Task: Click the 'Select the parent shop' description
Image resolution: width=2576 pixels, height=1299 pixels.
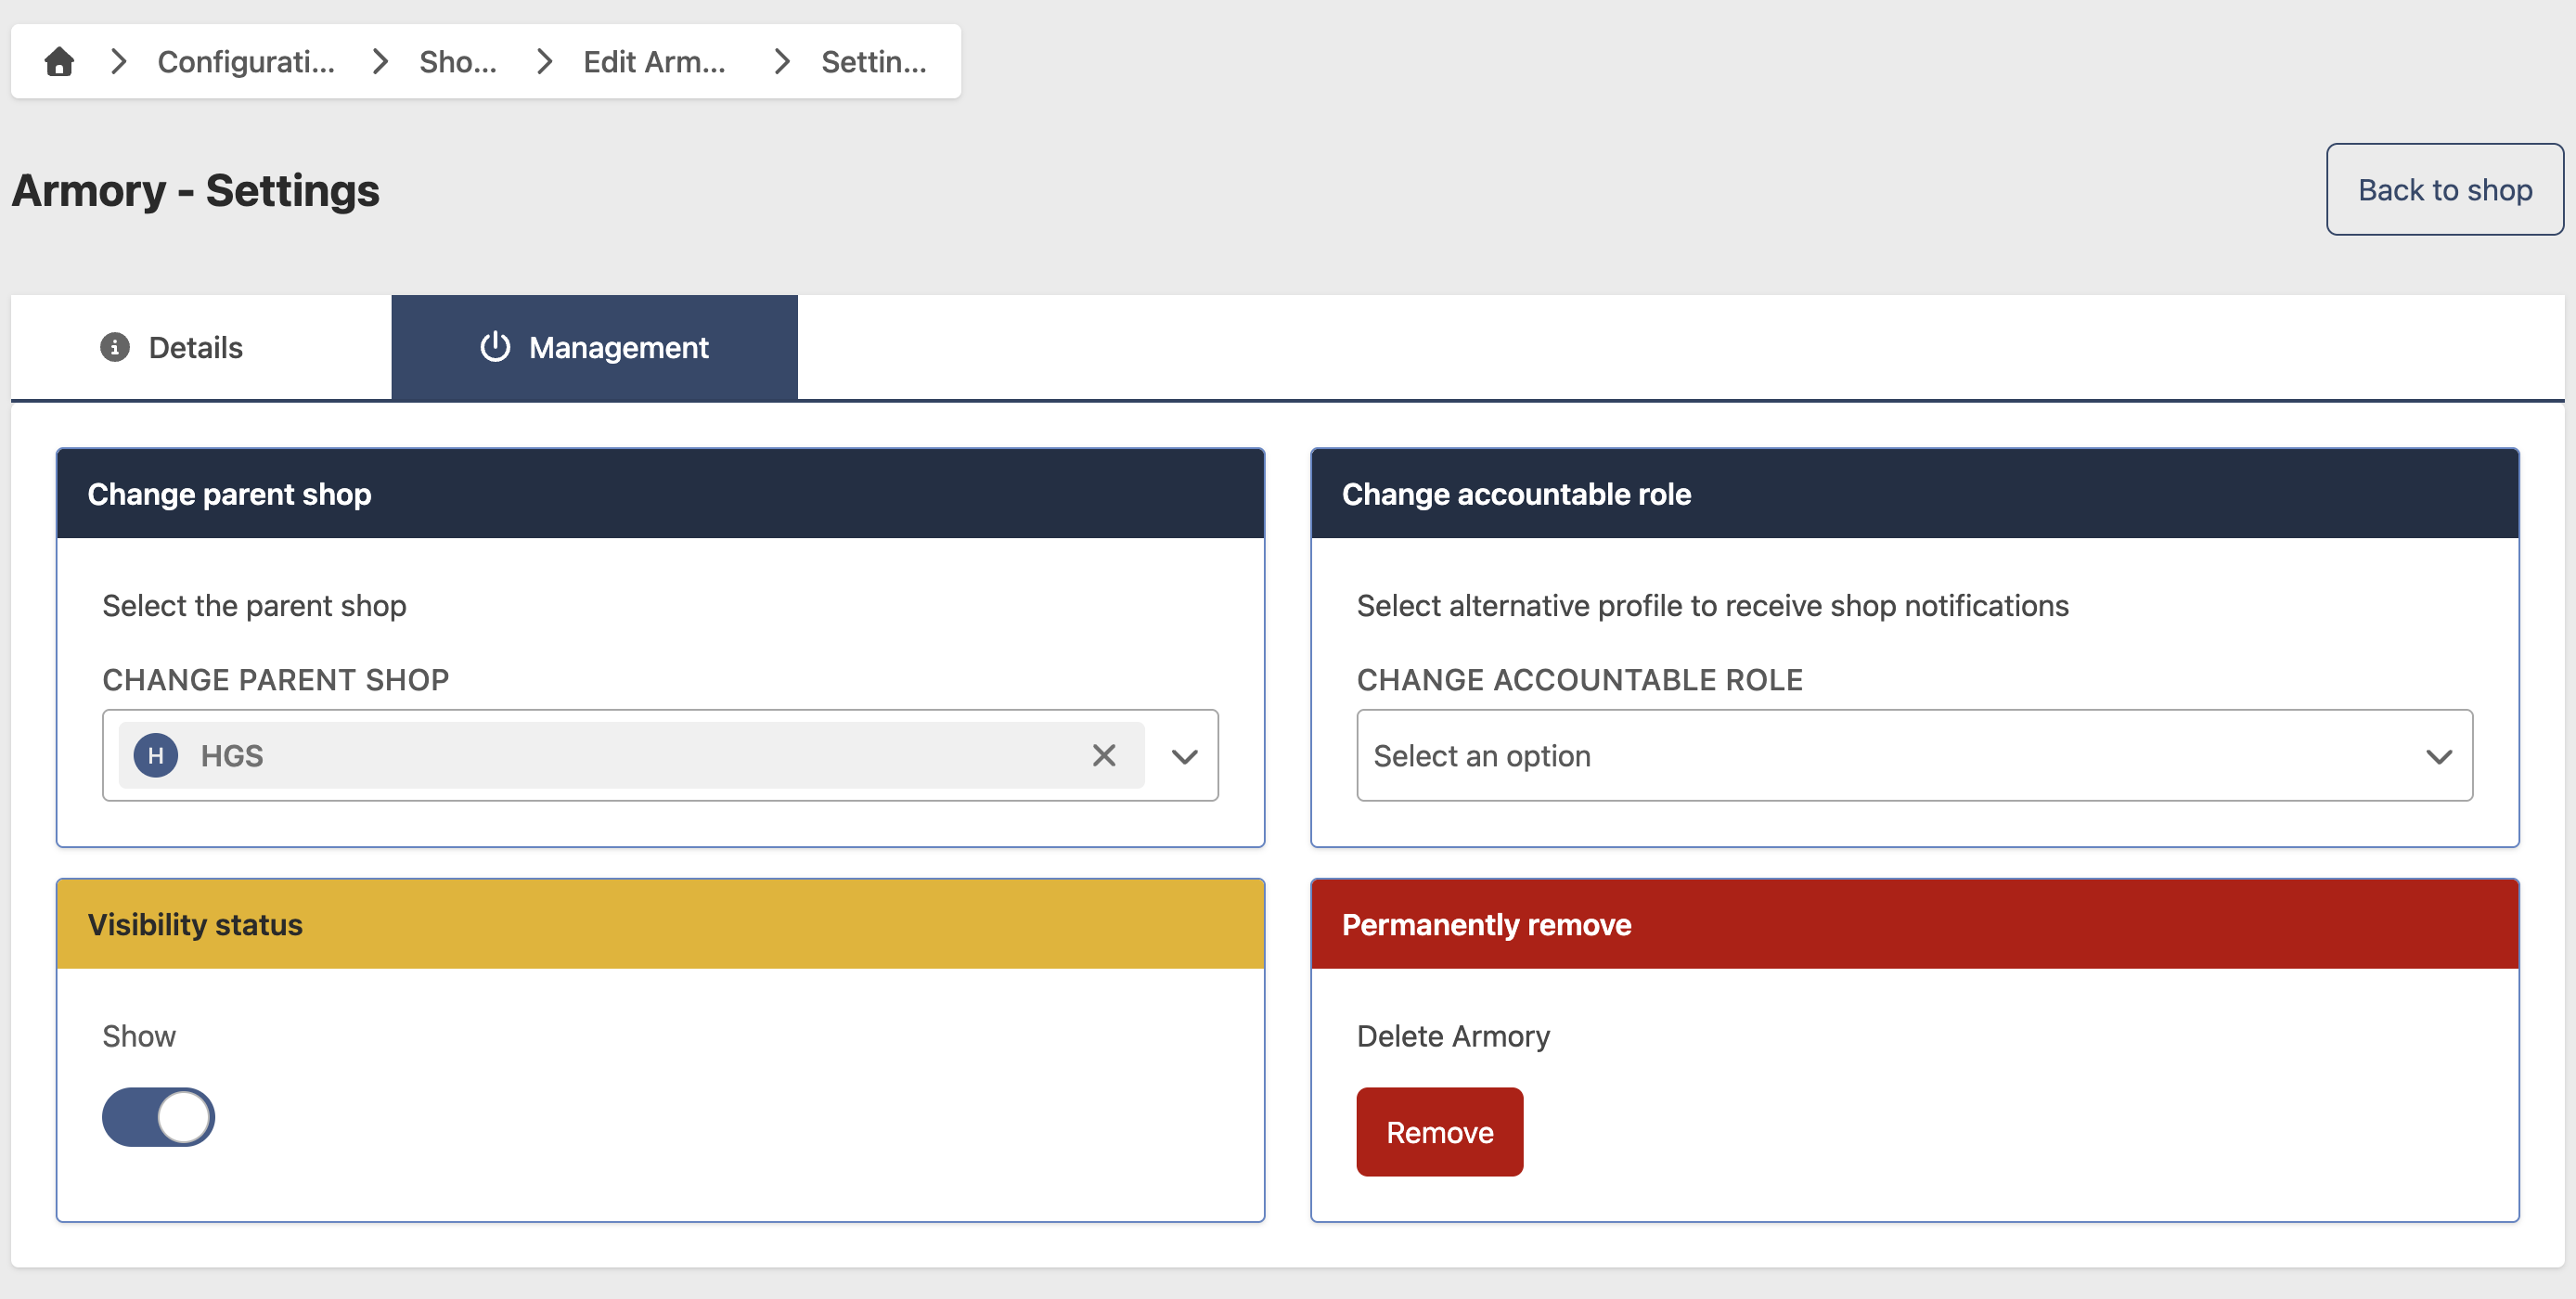Action: (254, 606)
